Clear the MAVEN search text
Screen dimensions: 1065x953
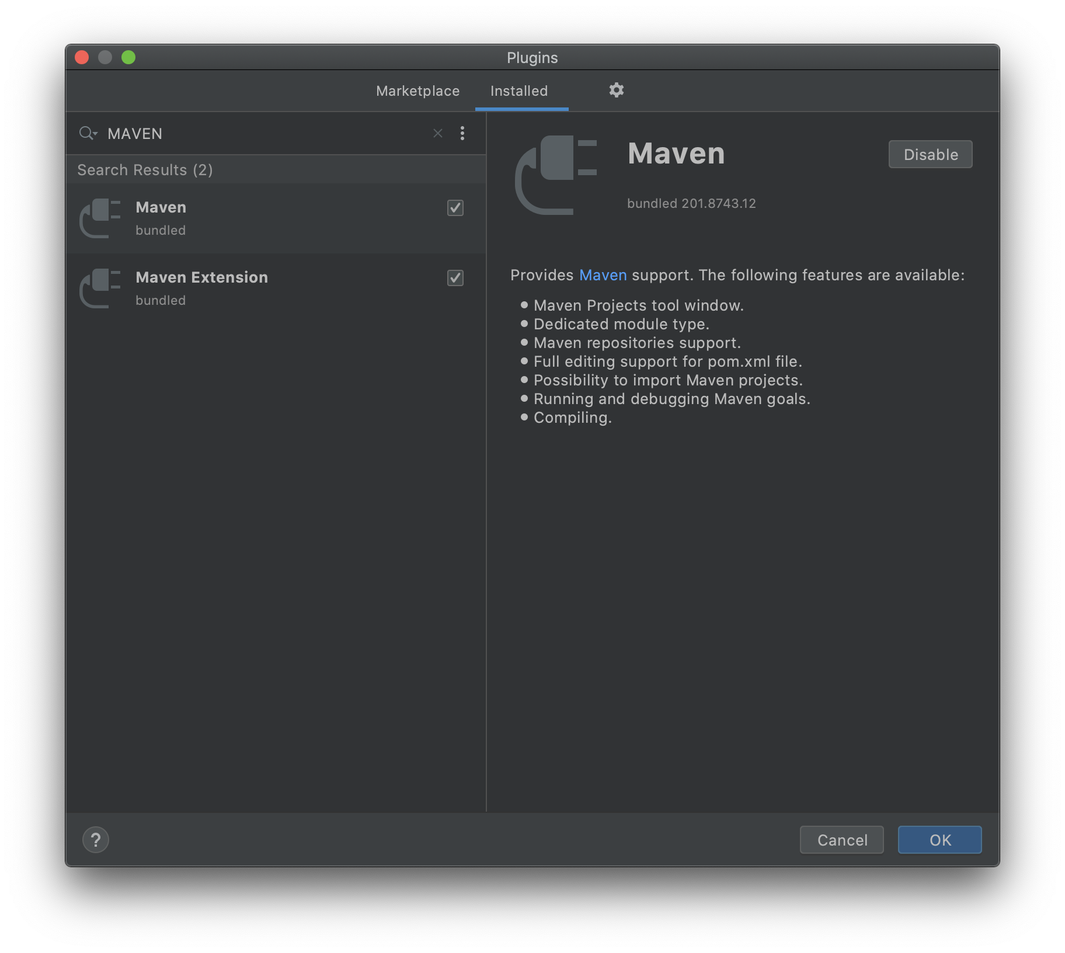[x=438, y=133]
